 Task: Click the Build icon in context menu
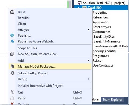pyautogui.click(x=12, y=12)
